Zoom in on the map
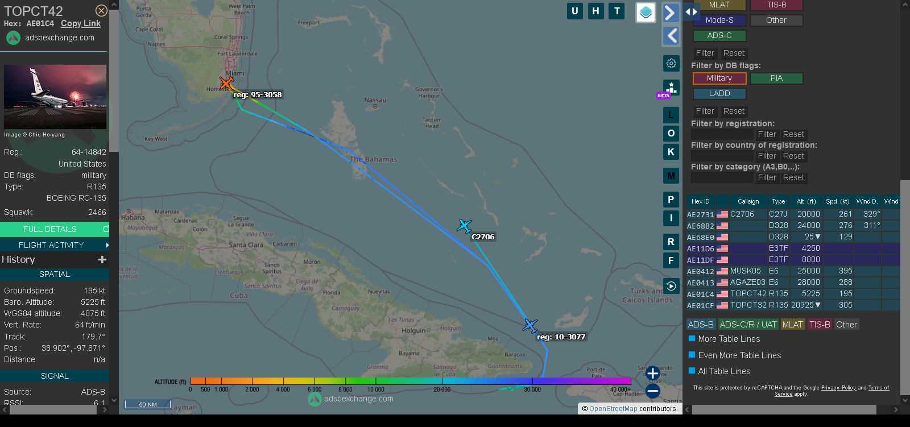 coord(653,373)
